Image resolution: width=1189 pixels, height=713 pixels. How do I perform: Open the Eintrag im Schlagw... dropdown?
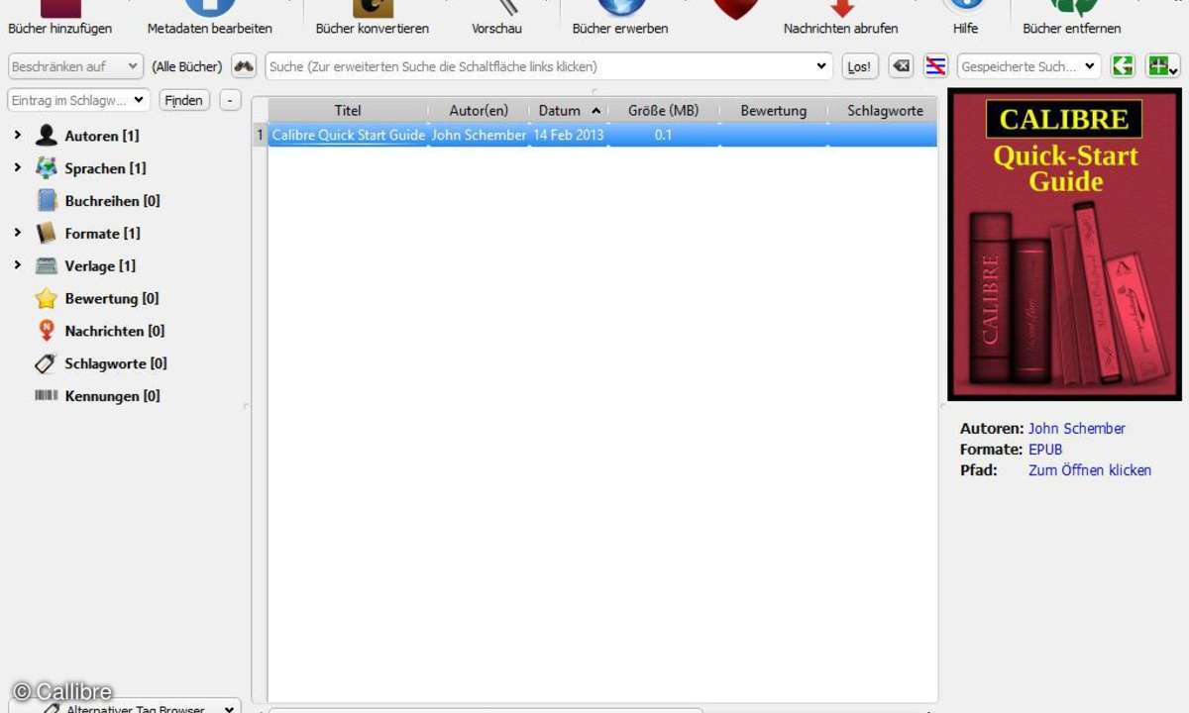[78, 100]
